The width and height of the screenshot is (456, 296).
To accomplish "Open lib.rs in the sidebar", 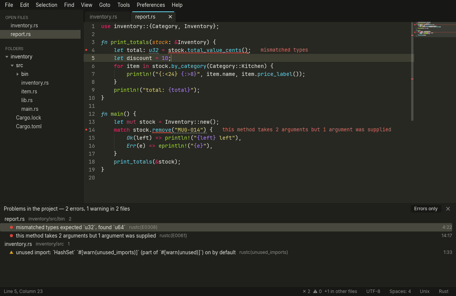I will (27, 100).
